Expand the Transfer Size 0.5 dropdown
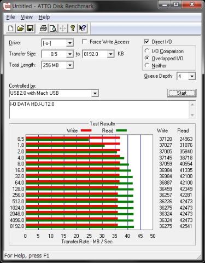 70,54
